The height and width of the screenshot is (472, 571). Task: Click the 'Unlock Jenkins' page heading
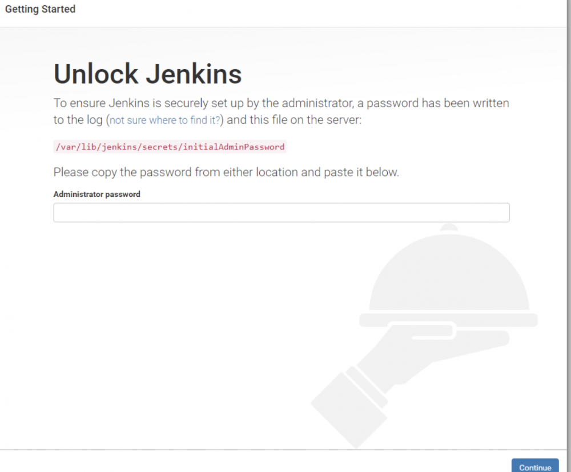tap(147, 74)
